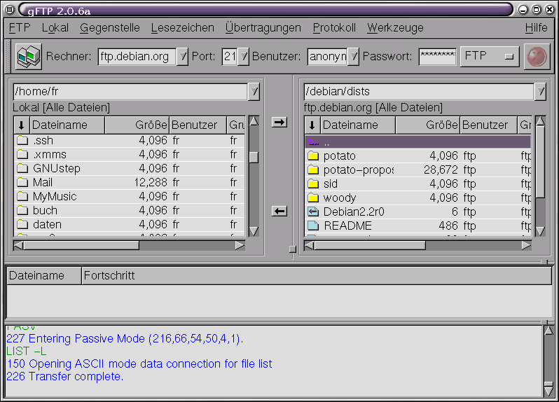Click the Rechner host input field
Screen dimensions: 559x402
[137, 56]
